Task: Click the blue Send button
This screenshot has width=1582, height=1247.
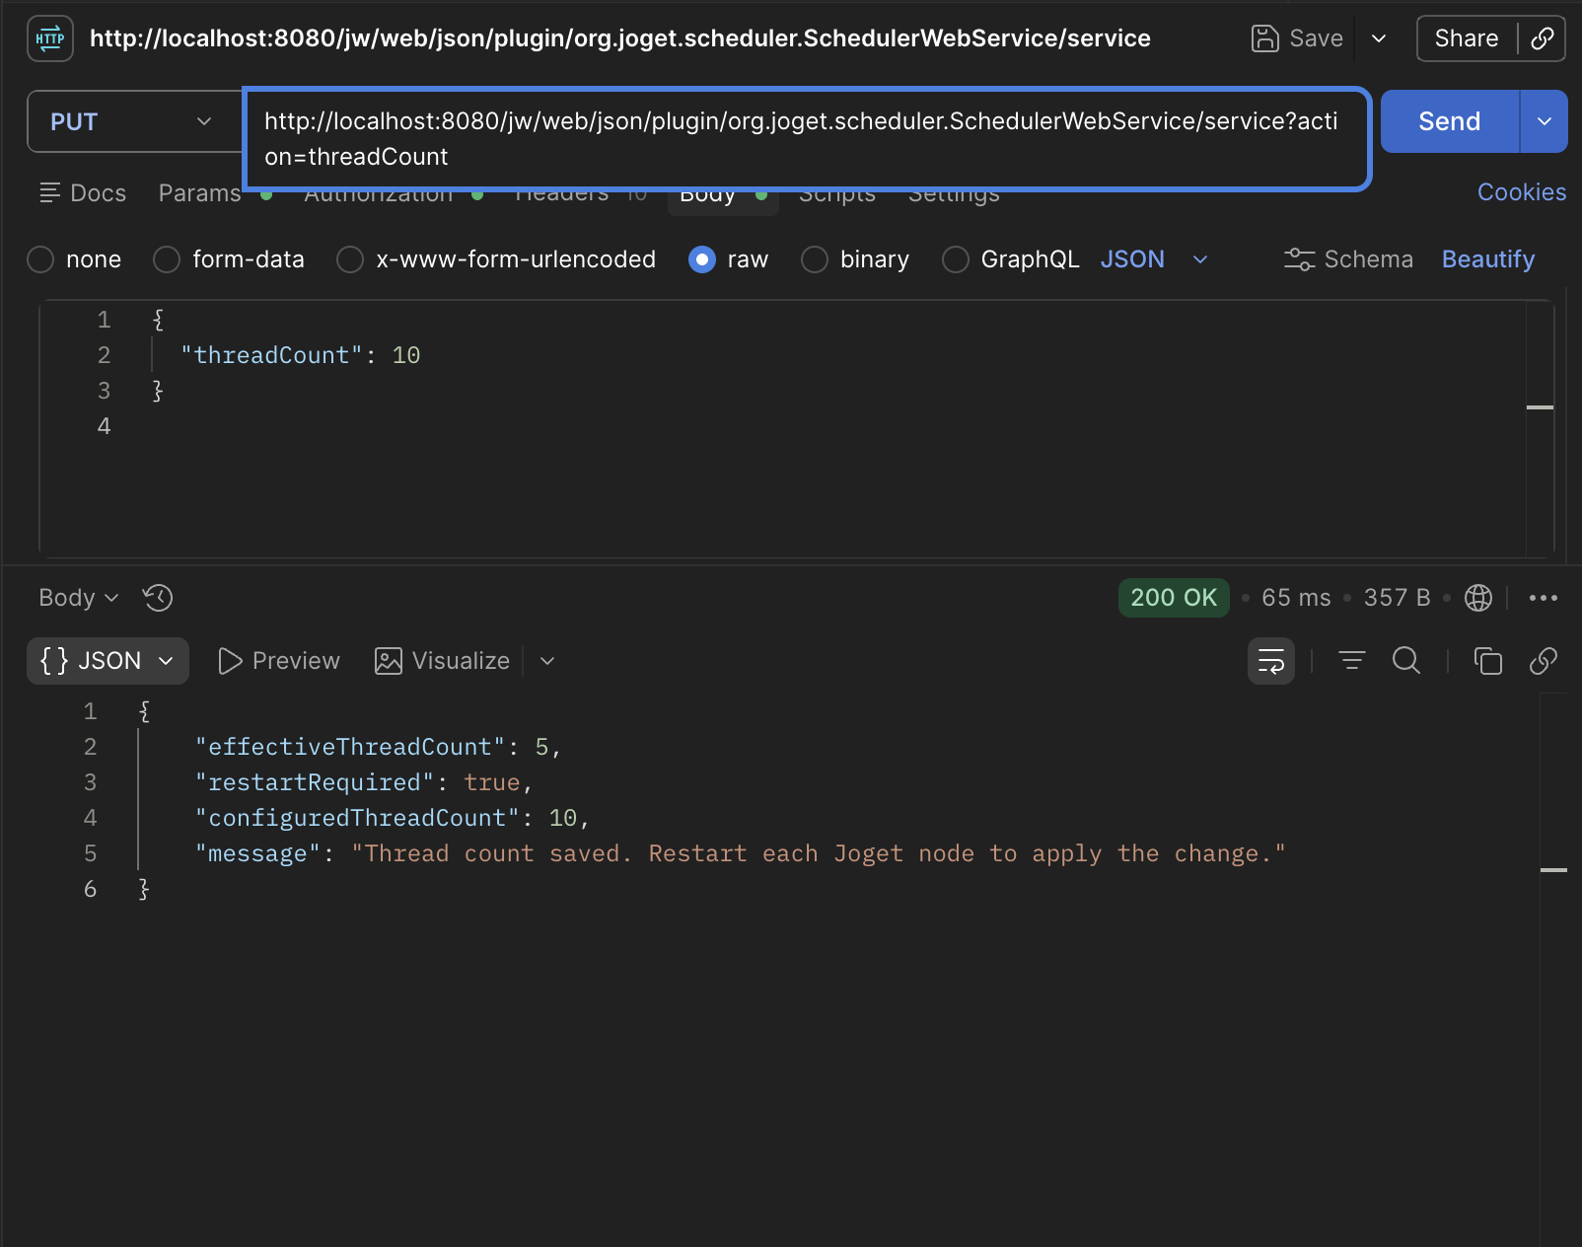Action: [1450, 121]
